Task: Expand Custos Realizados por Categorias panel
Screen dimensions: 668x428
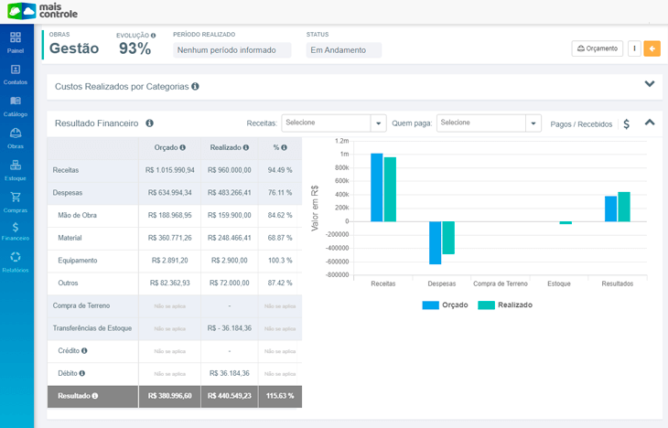Action: 650,84
